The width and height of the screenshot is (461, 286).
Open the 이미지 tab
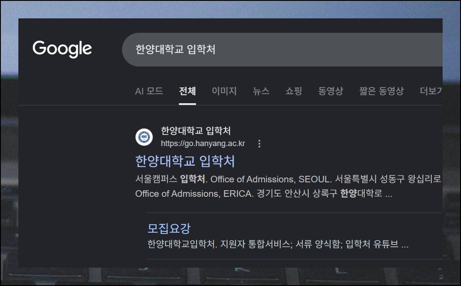tap(224, 91)
